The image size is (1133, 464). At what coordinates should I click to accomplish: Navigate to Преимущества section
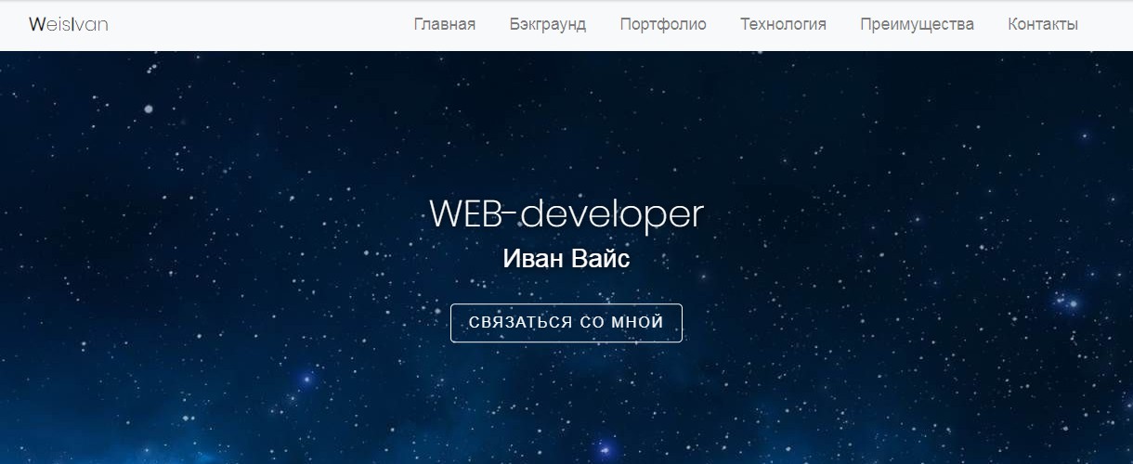tap(917, 25)
